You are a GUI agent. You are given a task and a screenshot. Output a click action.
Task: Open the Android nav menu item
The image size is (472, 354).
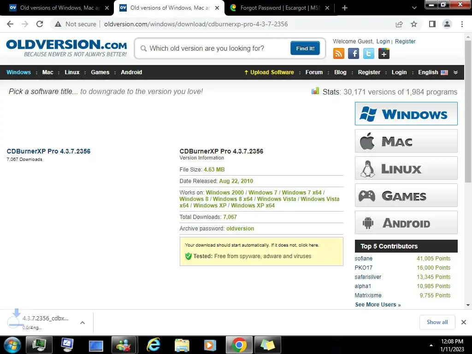(x=131, y=72)
